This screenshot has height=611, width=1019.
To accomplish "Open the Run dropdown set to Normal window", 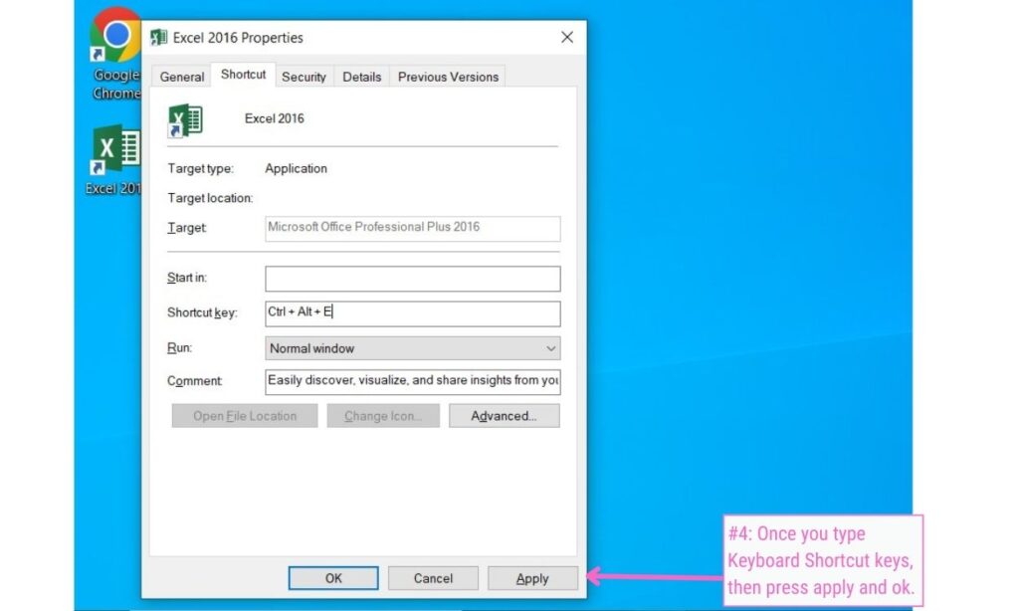I will [411, 347].
